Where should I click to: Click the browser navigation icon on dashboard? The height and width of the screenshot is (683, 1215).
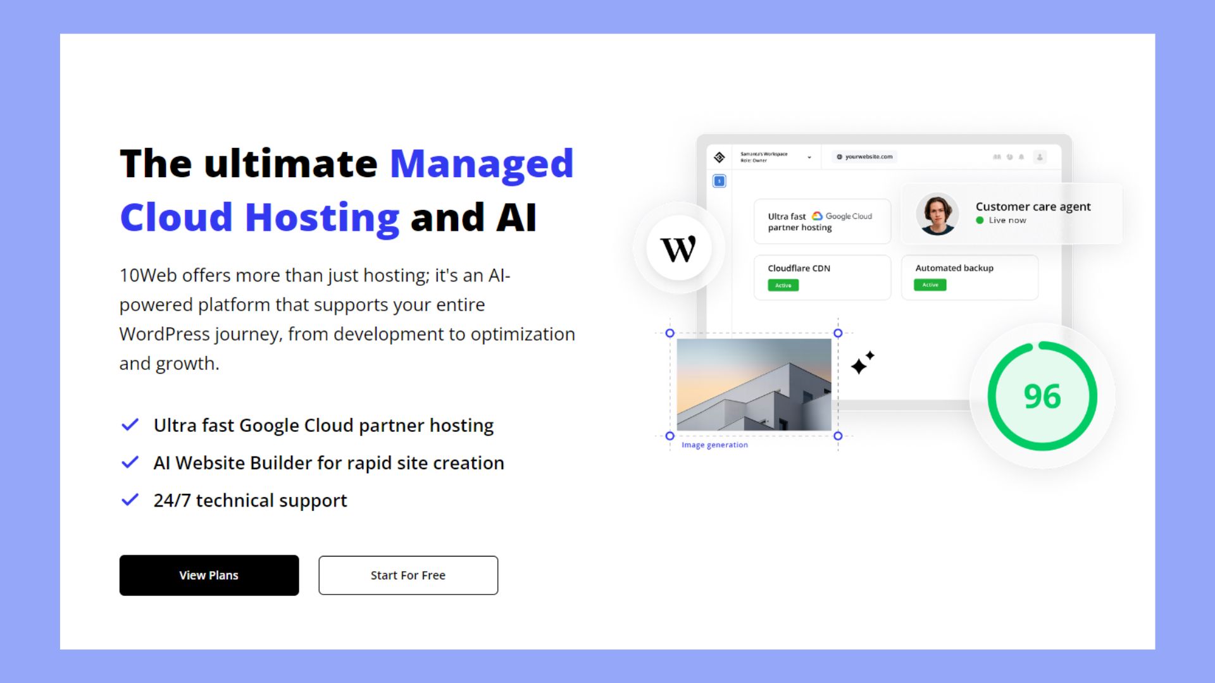tap(835, 157)
